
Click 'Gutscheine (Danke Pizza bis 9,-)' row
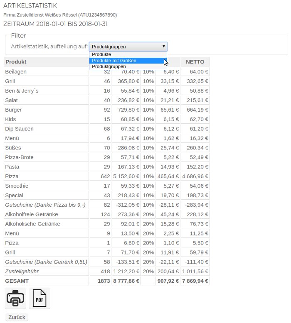[x=45, y=205]
